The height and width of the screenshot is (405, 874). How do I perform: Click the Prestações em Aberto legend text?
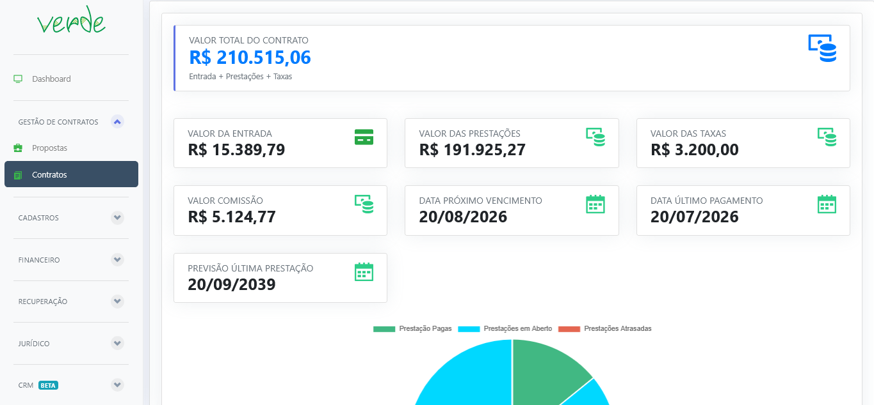pyautogui.click(x=518, y=329)
